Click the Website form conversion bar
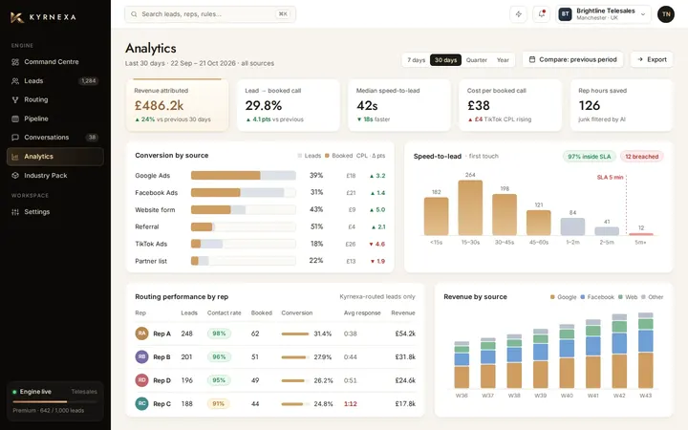Viewport: 688px width, 430px height. pyautogui.click(x=243, y=209)
